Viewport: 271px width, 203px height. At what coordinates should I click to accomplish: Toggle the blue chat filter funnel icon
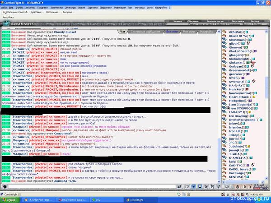tap(193, 187)
